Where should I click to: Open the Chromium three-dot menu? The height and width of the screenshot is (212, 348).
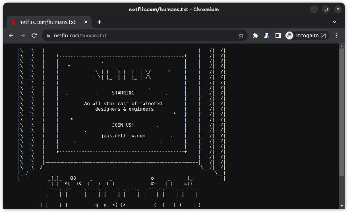coord(336,36)
